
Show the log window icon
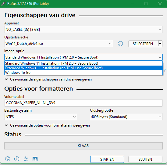[x=35, y=159]
